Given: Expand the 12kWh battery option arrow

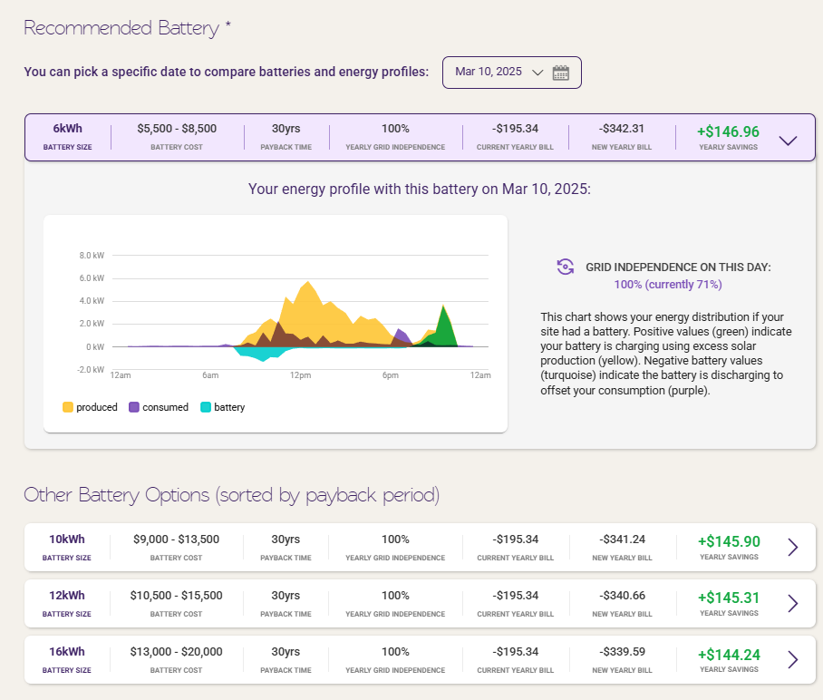Looking at the screenshot, I should pos(792,603).
